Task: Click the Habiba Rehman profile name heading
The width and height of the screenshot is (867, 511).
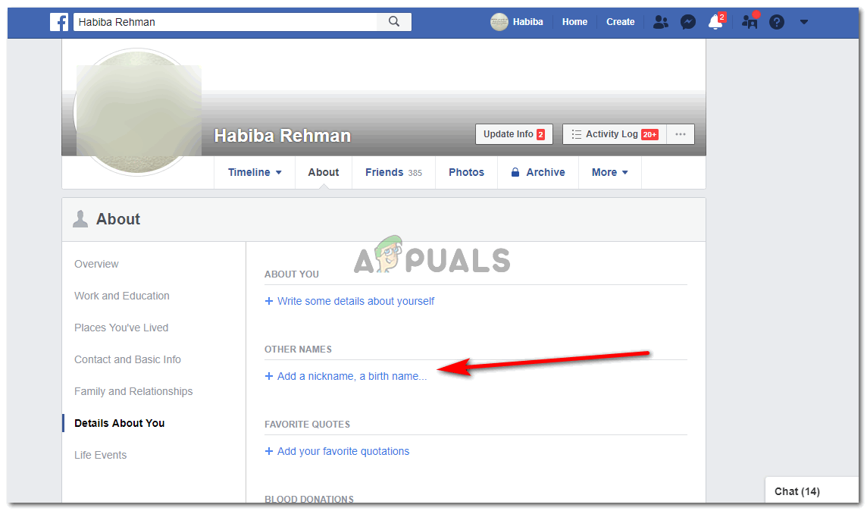Action: [282, 136]
